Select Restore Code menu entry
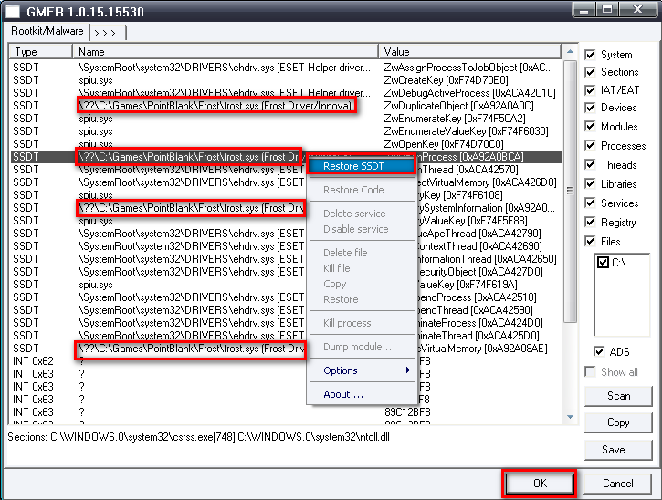 click(362, 190)
